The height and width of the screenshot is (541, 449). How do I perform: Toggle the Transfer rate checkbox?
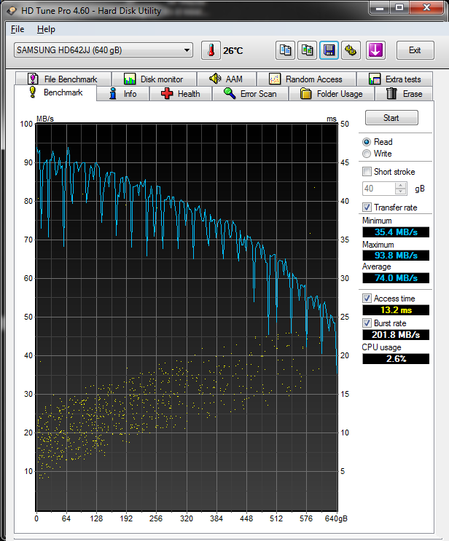(x=367, y=208)
